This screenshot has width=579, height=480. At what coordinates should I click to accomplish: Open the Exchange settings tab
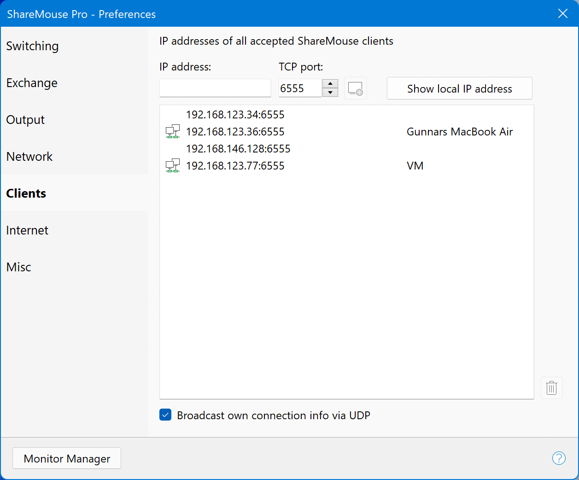75,83
